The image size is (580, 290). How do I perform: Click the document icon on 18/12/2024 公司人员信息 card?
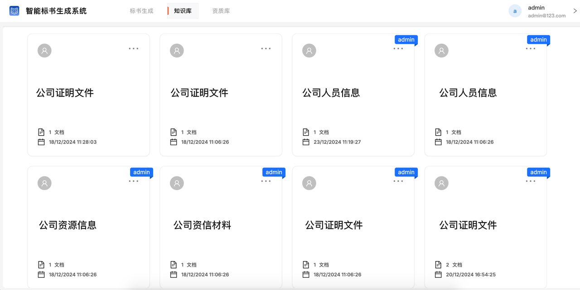[x=438, y=132]
